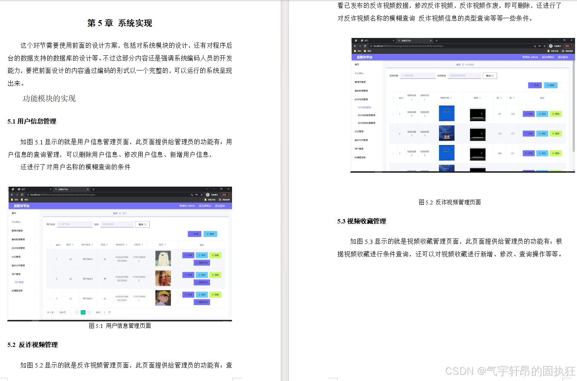Tick checkbox for video row 3 in Figure 5.2
Screen dimensions: 577x381
coord(394,153)
